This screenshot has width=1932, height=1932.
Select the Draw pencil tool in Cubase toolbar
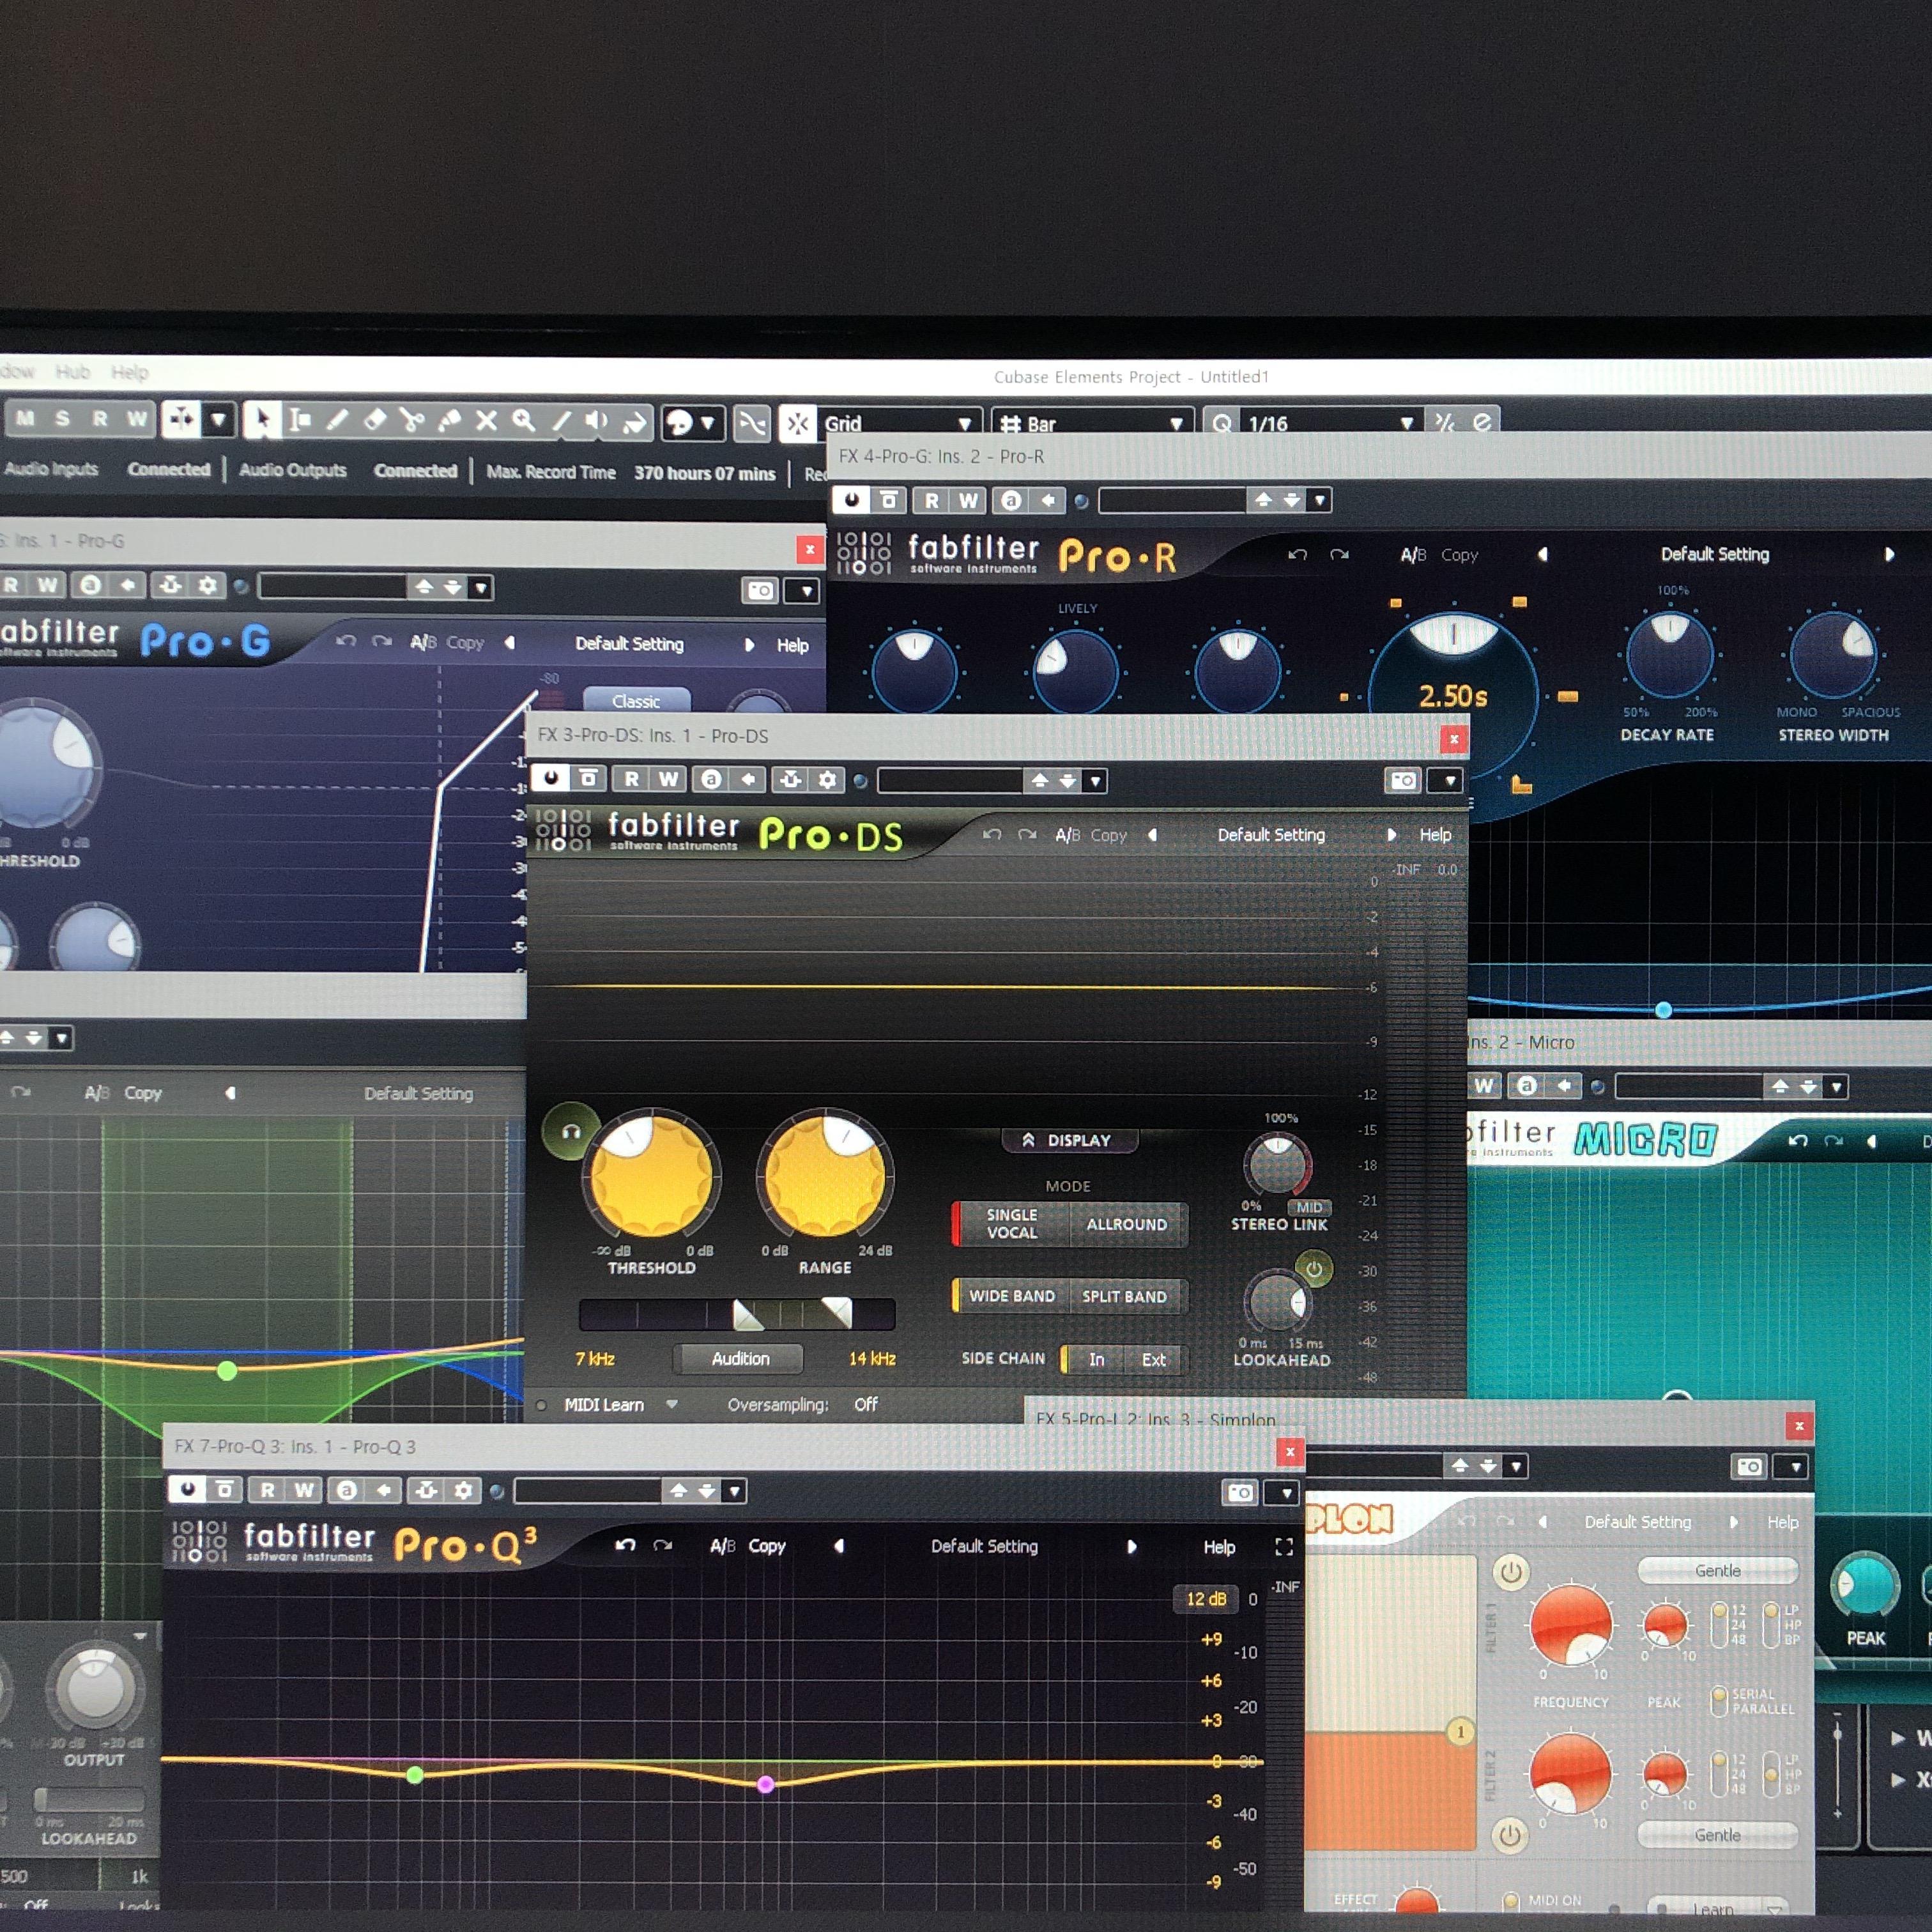pyautogui.click(x=337, y=421)
